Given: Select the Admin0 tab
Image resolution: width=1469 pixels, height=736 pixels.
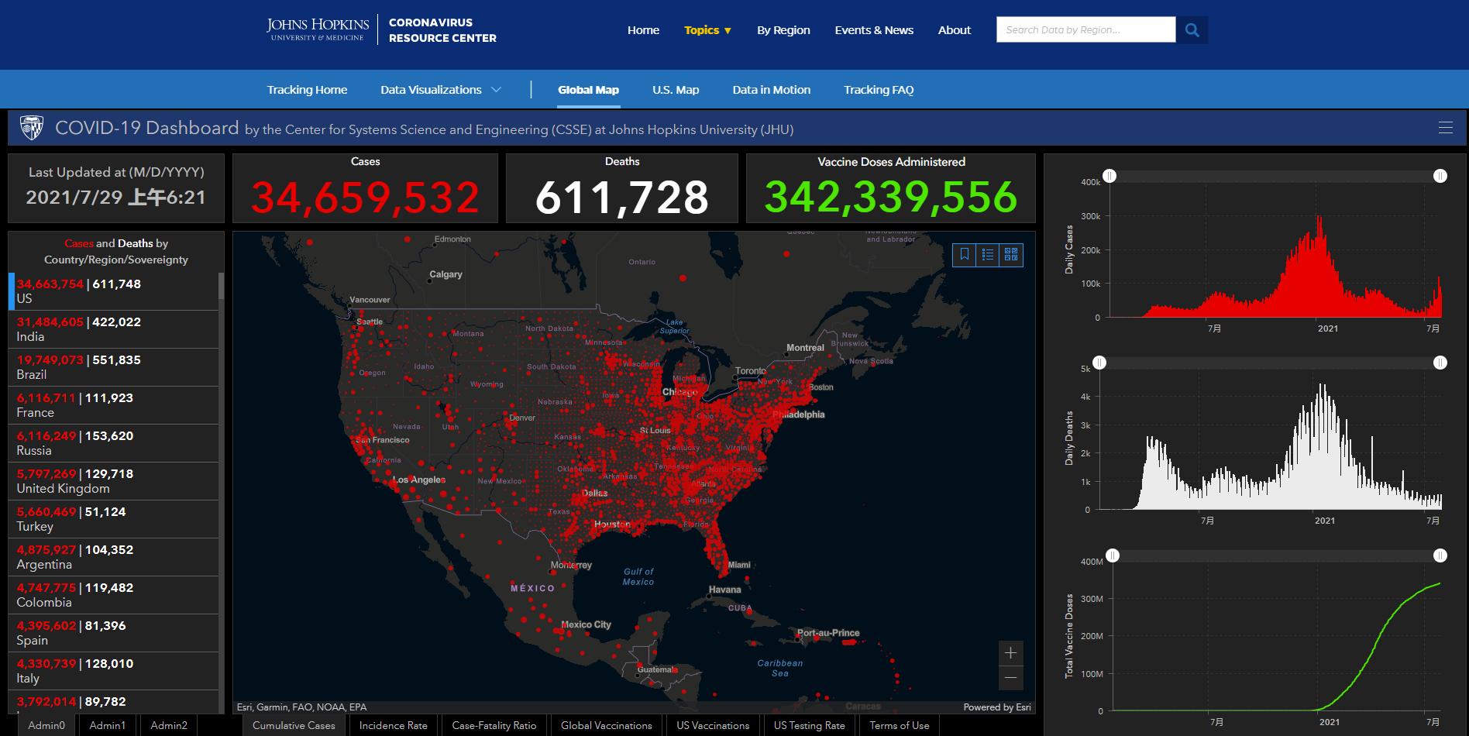Looking at the screenshot, I should click(x=46, y=725).
